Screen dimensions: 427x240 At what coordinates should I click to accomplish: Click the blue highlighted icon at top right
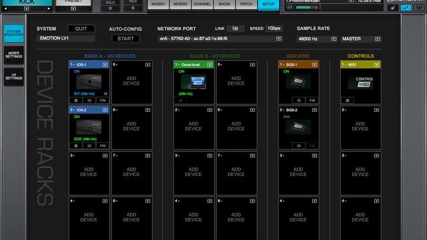click(x=406, y=8)
